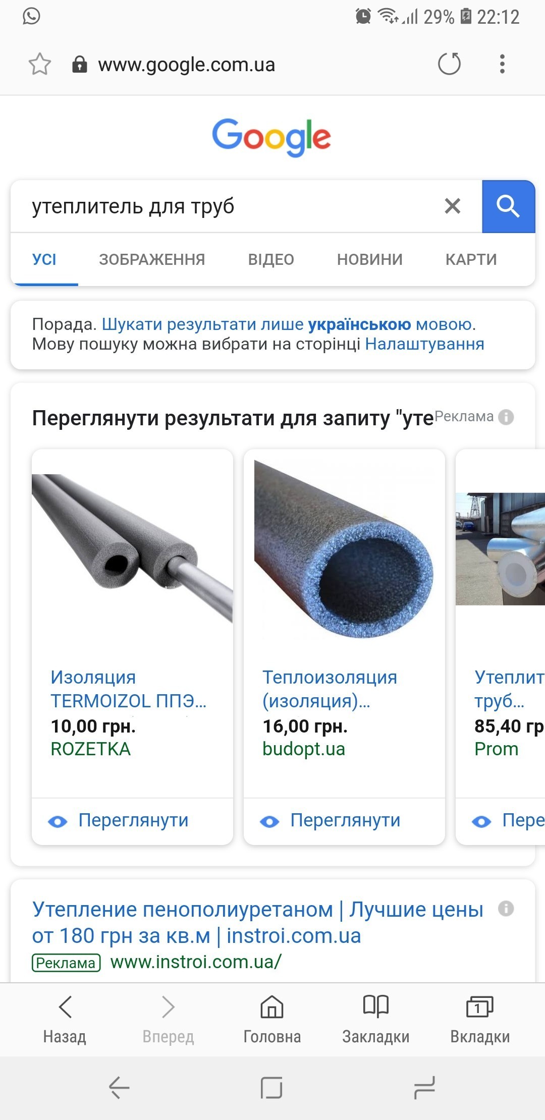Open TERMOIZOL insulation product image
Image resolution: width=545 pixels, height=1120 pixels.
click(x=132, y=549)
